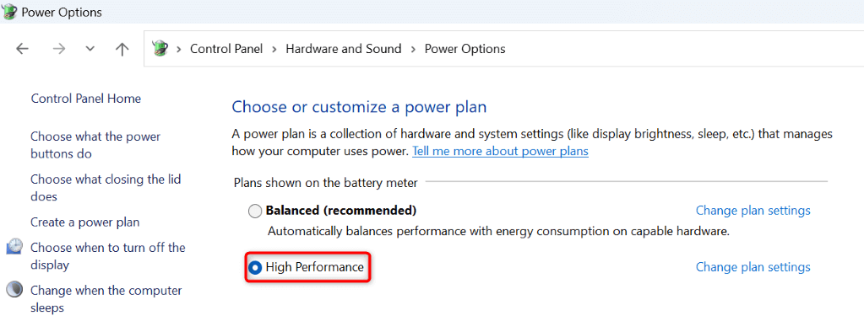Open Hardware and Sound breadcrumb
Image resolution: width=864 pixels, height=332 pixels.
343,49
